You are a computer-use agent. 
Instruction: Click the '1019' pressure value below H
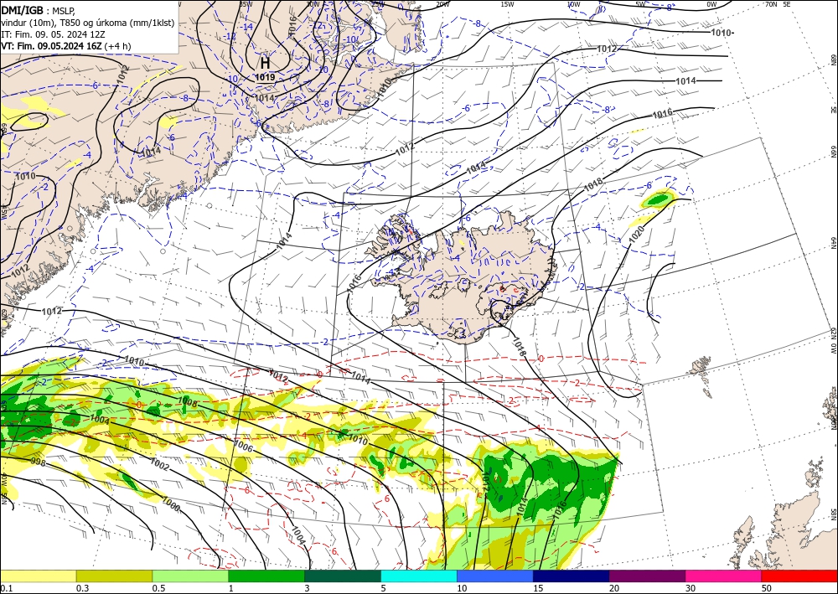pos(265,77)
